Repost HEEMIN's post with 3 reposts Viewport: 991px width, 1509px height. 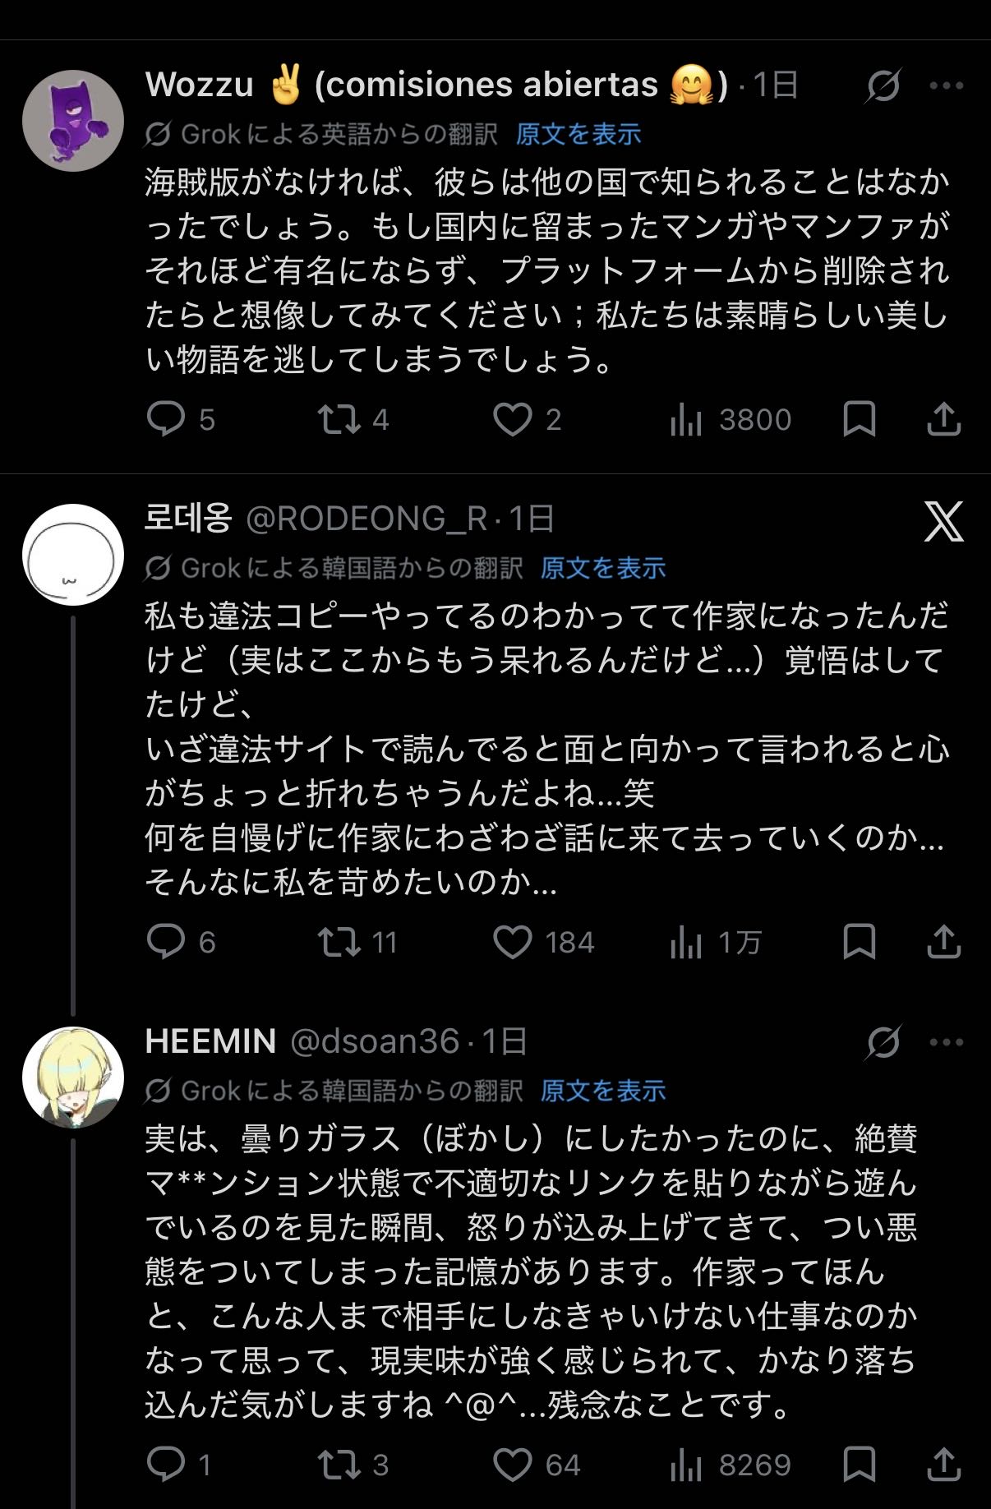(x=339, y=1465)
